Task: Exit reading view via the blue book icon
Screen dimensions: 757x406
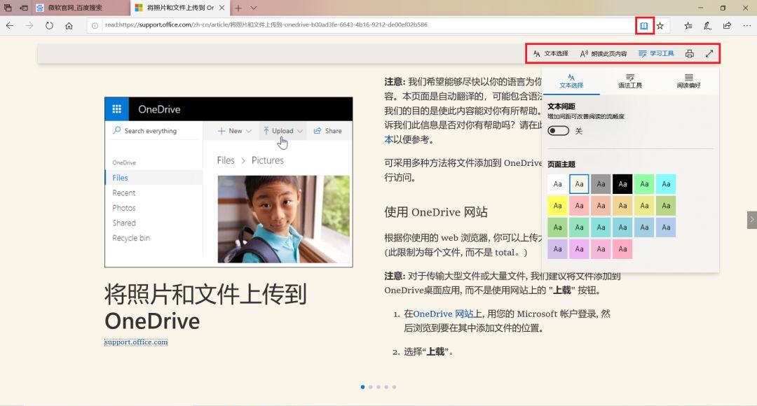Action: [x=644, y=24]
